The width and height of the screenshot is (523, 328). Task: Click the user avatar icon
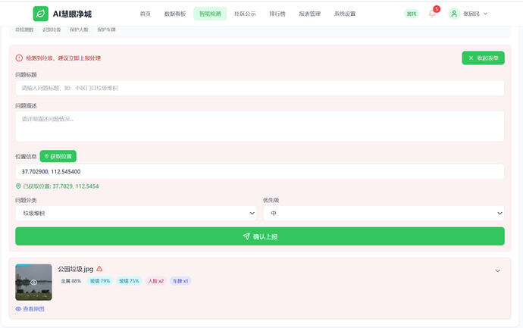[454, 14]
